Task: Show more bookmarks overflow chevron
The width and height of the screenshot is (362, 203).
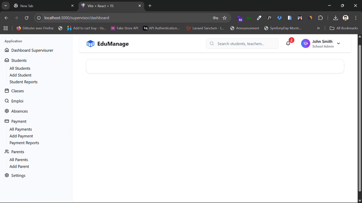Action: [319, 28]
